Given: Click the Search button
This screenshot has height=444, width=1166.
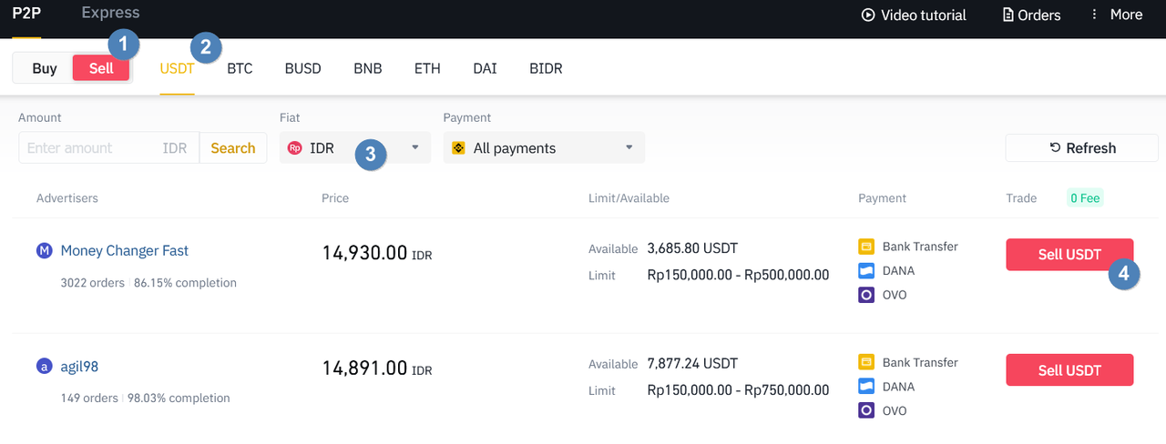Looking at the screenshot, I should click(x=233, y=147).
